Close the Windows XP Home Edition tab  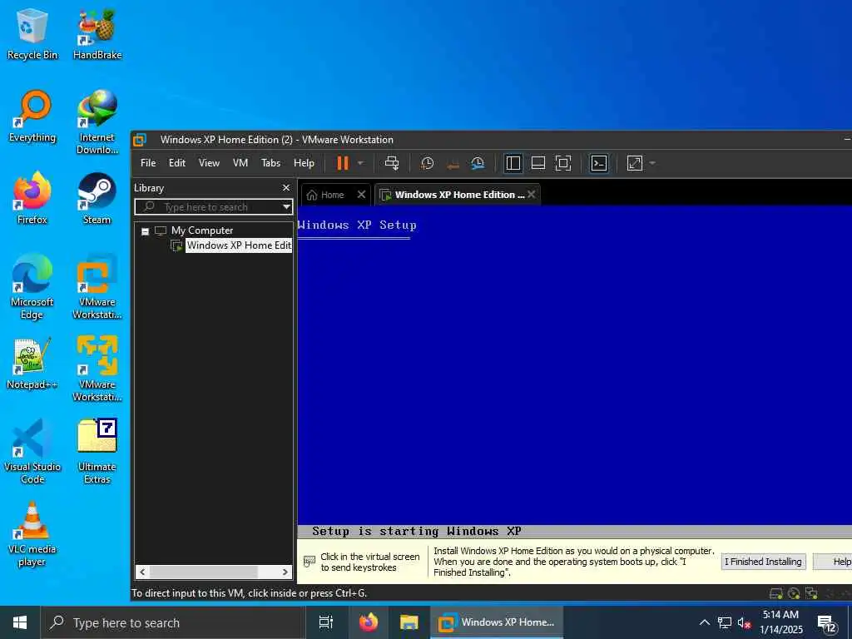532,194
